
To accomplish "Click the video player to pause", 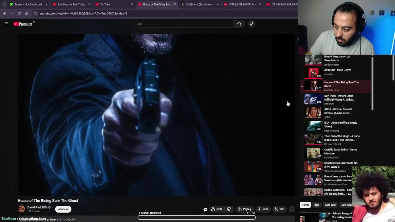I will click(x=156, y=114).
